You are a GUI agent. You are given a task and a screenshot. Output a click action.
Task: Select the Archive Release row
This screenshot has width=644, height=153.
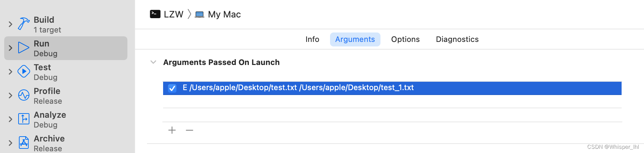66,143
